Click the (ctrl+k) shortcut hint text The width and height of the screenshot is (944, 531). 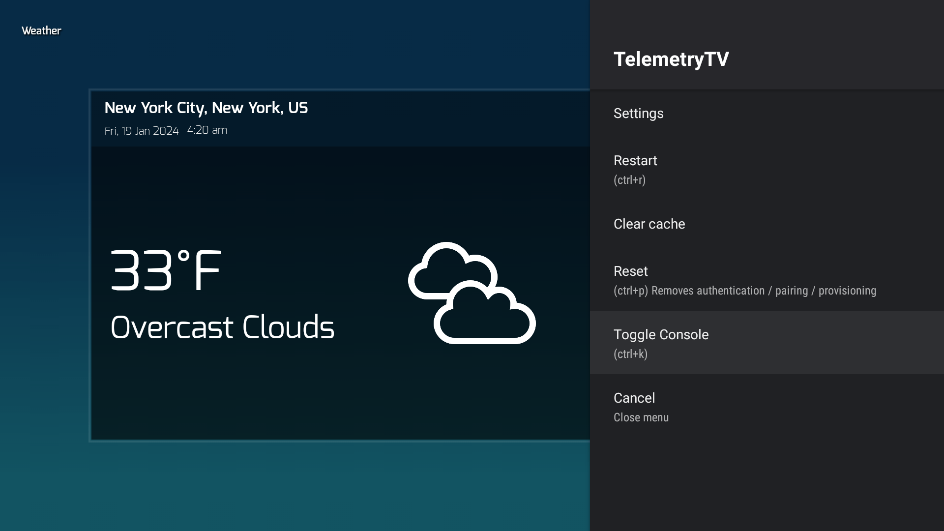coord(630,354)
